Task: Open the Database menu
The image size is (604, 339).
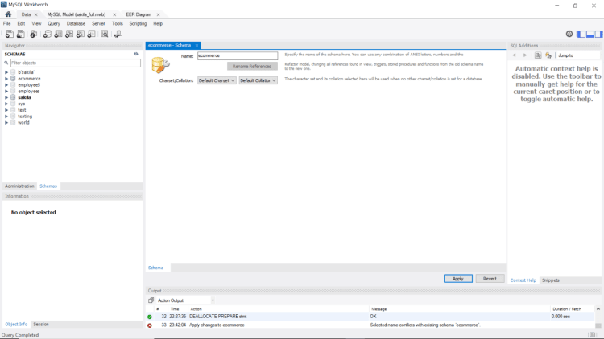Action: [76, 24]
